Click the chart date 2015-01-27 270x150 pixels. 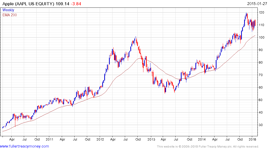257,4
